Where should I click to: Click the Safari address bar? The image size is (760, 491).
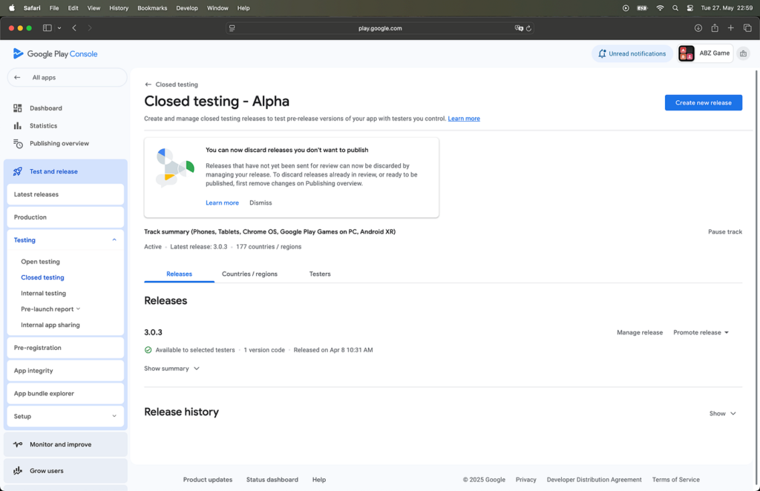click(379, 28)
